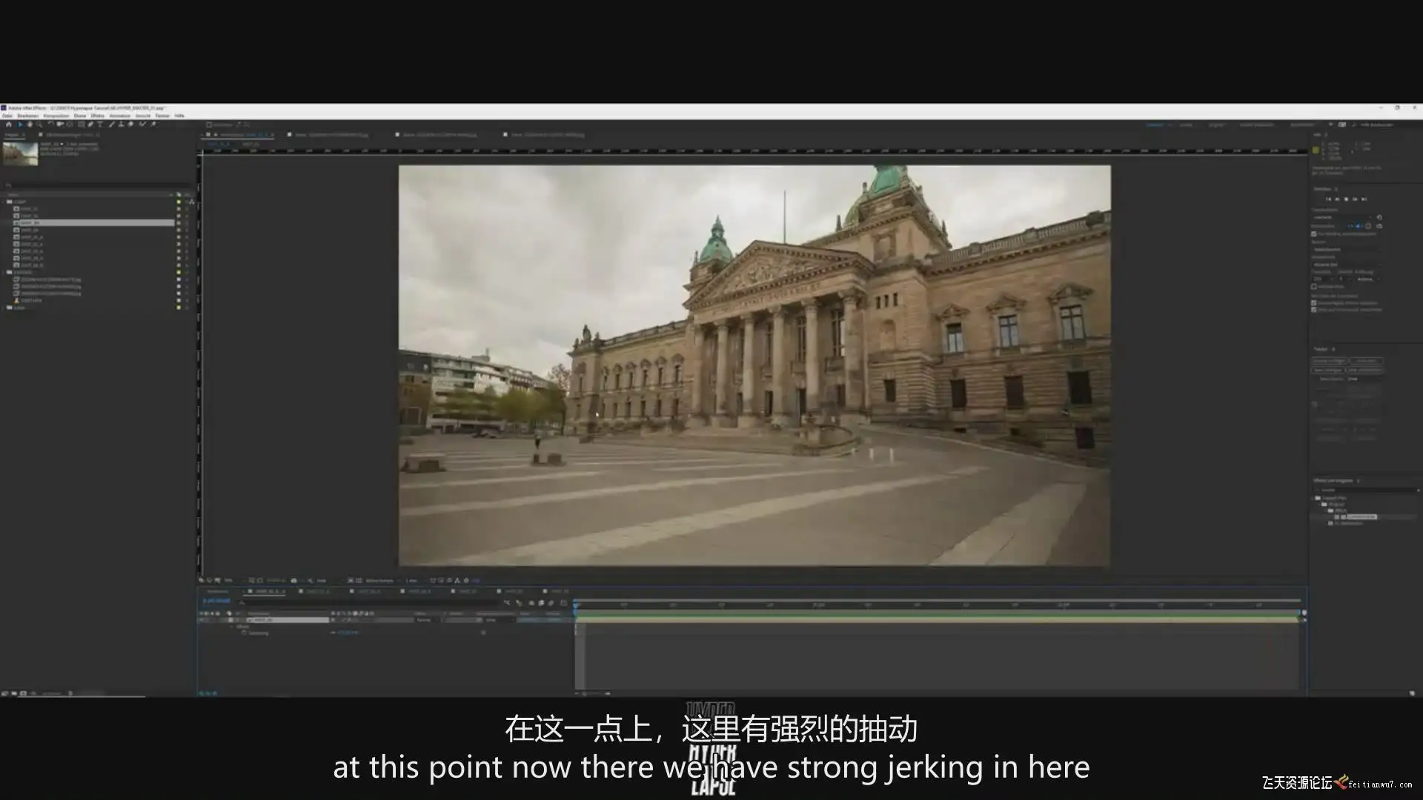This screenshot has width=1423, height=800.
Task: Toggle the last checkbox in the Preview panel
Action: tap(1314, 310)
